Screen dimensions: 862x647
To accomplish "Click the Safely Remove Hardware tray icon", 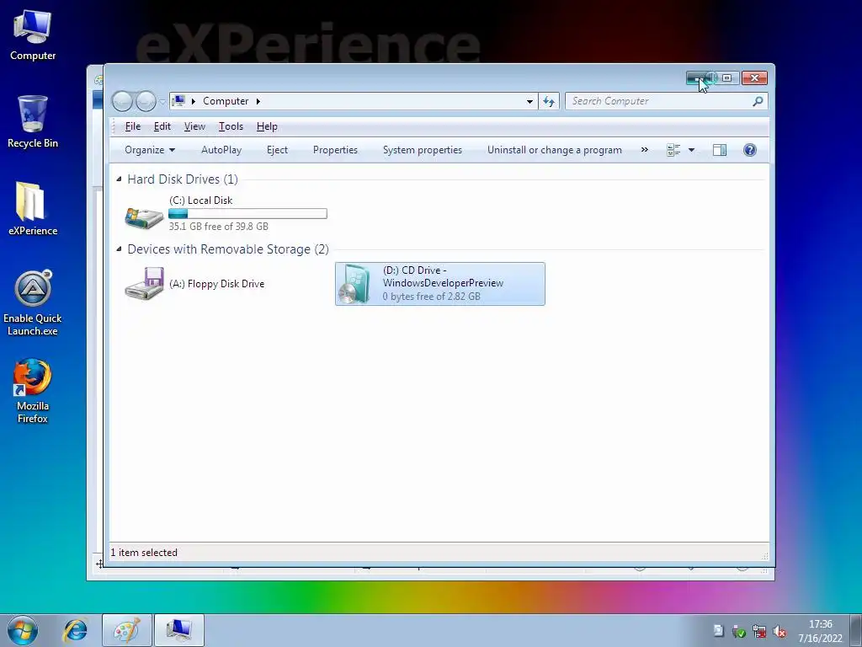I will pyautogui.click(x=739, y=632).
